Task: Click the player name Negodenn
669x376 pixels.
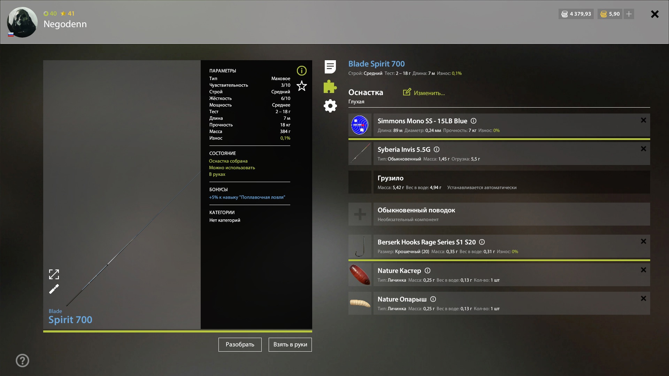Action: (65, 24)
